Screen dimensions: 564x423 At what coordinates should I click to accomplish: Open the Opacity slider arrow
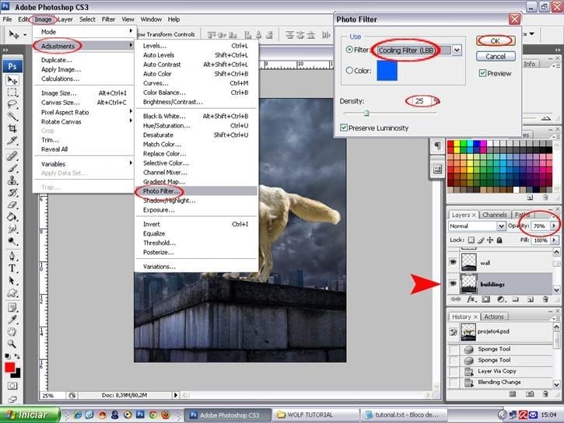(554, 225)
